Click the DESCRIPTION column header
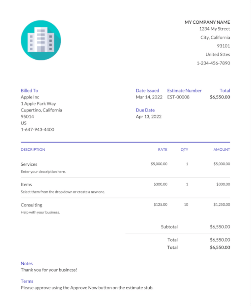Screen dimensions: 252x306 point(33,149)
